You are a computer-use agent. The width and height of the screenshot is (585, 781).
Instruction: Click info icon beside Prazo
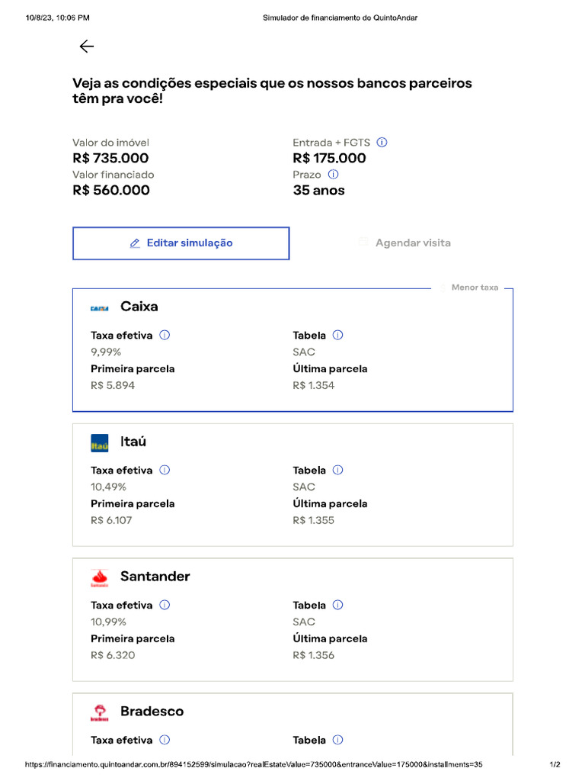coord(333,175)
